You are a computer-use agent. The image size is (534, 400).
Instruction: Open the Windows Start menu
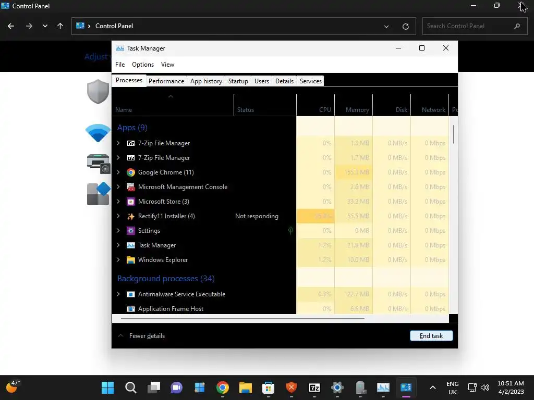coord(107,387)
